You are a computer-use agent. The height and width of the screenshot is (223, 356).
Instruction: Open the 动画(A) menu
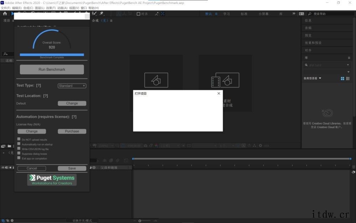click(62, 8)
